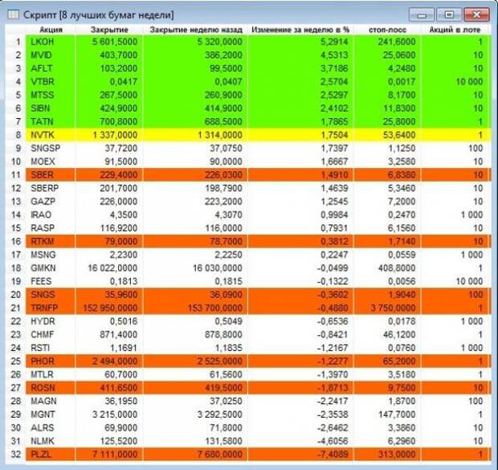Select the IRAO ticker cell
The height and width of the screenshot is (470, 498).
point(51,215)
